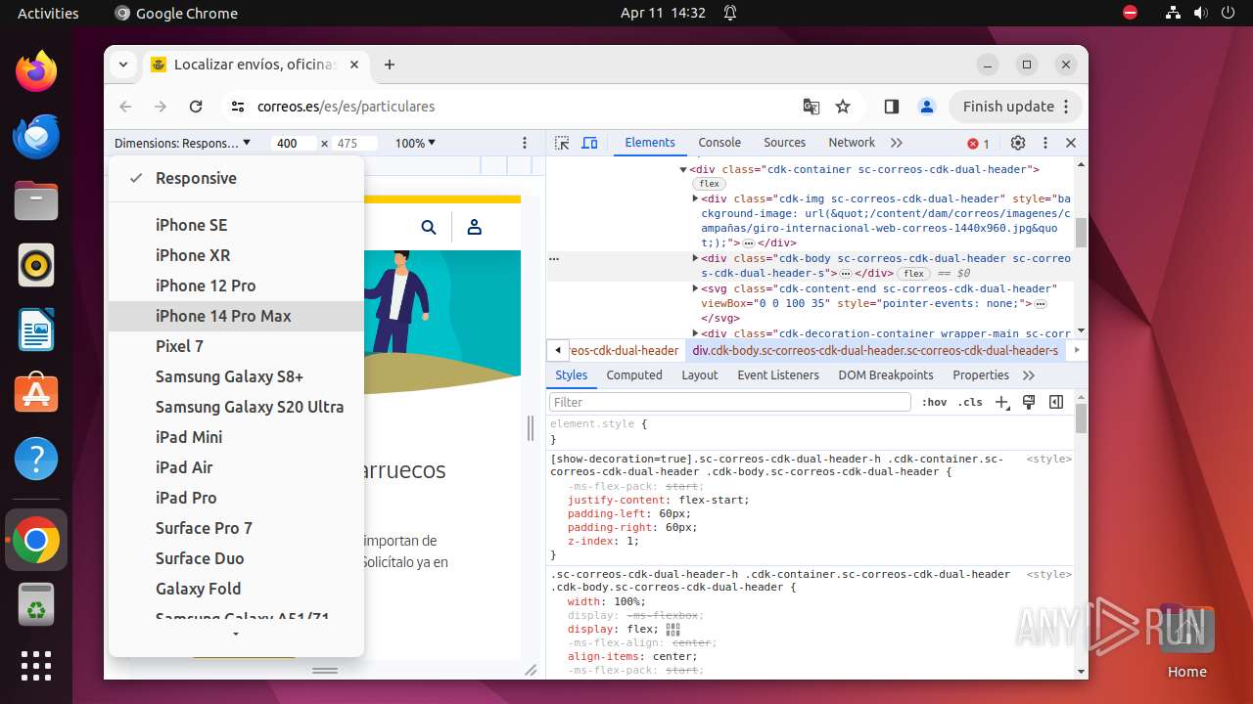
Task: Expand the svg cdk-content-end node
Action: (695, 289)
